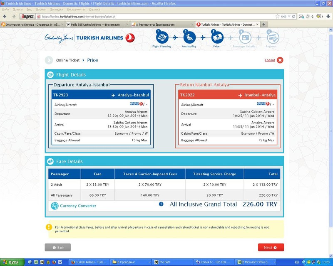Click the Flight Planning step icon
Image resolution: width=333 pixels, height=266 pixels.
tap(162, 37)
